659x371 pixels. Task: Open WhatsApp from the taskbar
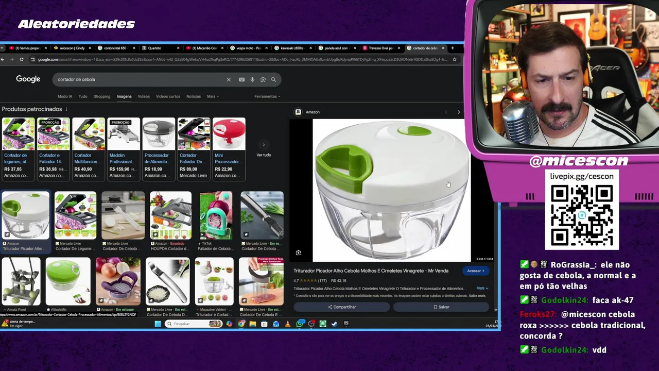click(x=300, y=324)
